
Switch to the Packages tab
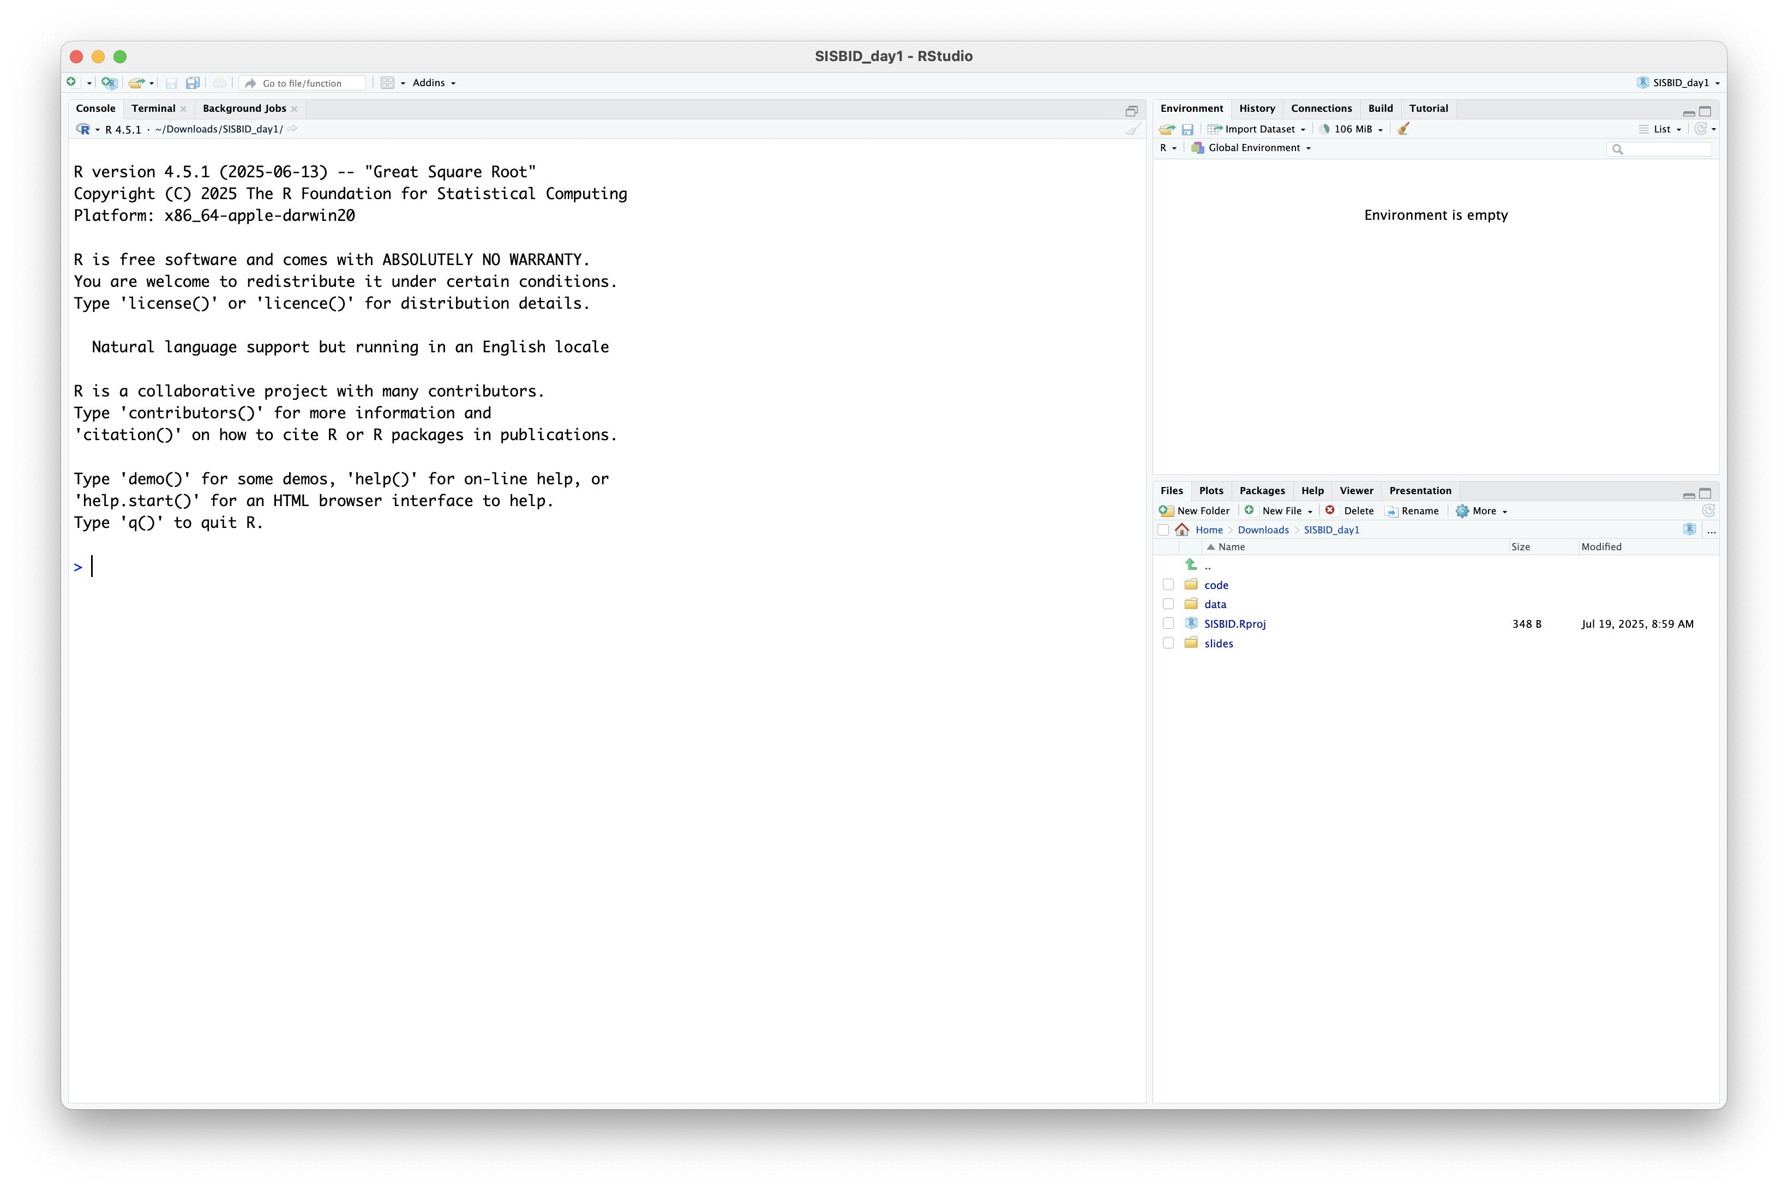point(1262,491)
